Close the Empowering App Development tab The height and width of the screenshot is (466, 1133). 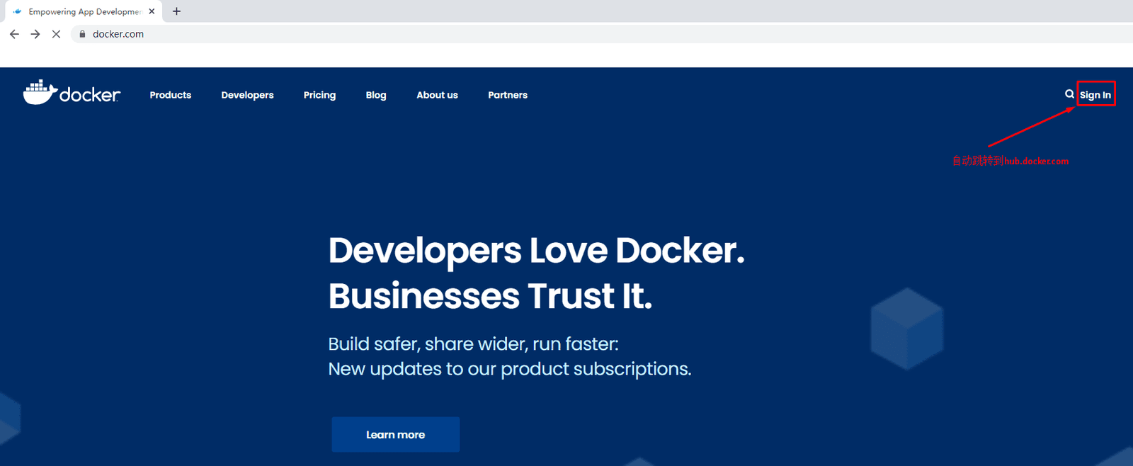tap(152, 11)
